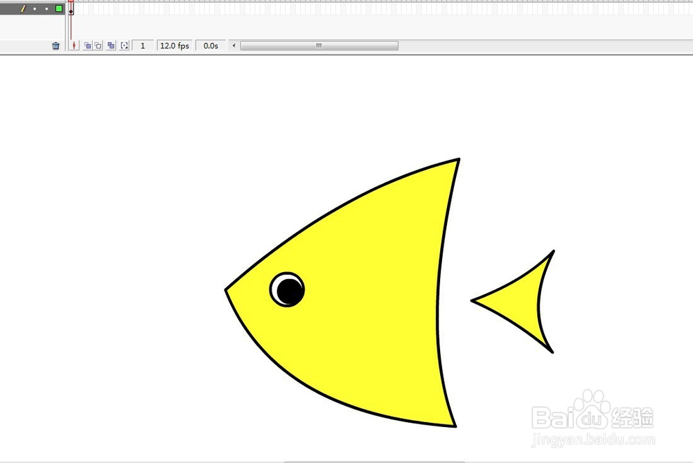Click the Center Frame button

click(x=74, y=46)
